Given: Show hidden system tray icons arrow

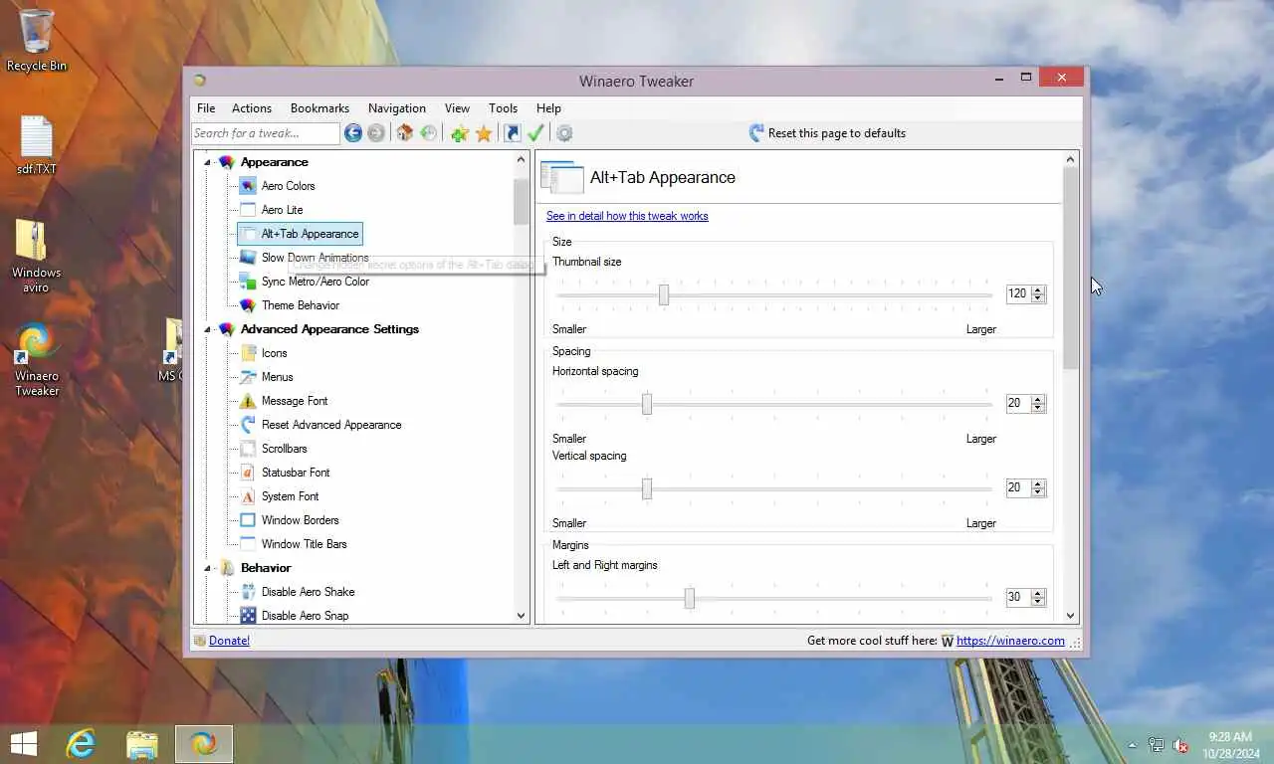Looking at the screenshot, I should tap(1132, 745).
